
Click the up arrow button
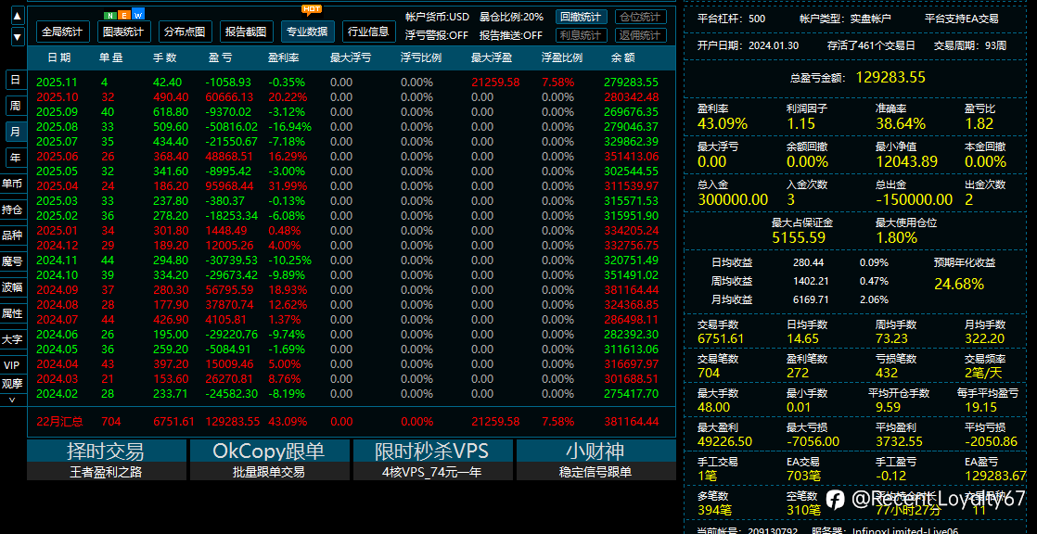pyautogui.click(x=18, y=16)
